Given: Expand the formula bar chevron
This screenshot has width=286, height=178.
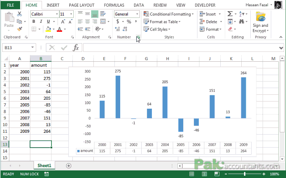Looking at the screenshot, I should 281,48.
